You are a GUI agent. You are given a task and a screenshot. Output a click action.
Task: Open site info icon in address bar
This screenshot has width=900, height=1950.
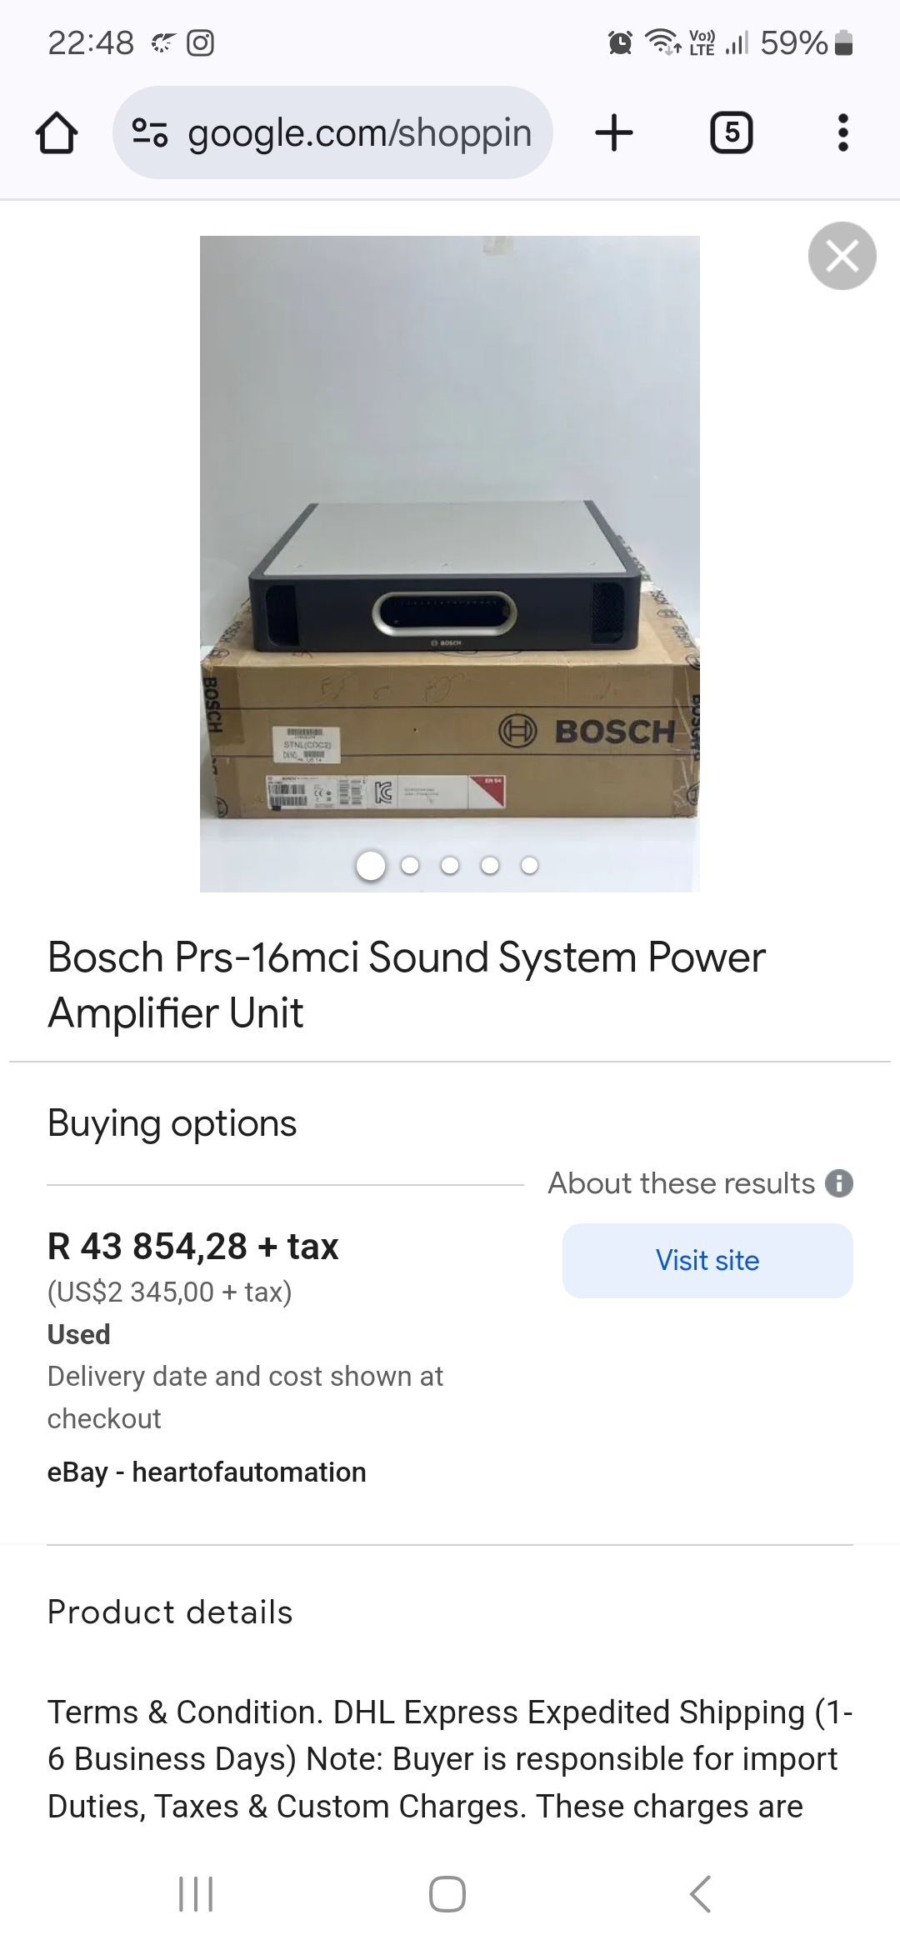(x=151, y=133)
